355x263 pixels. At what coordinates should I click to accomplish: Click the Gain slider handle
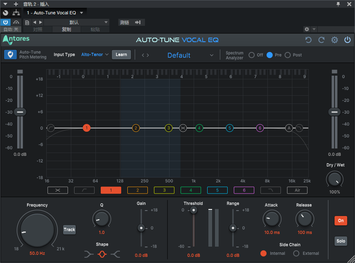141,228
